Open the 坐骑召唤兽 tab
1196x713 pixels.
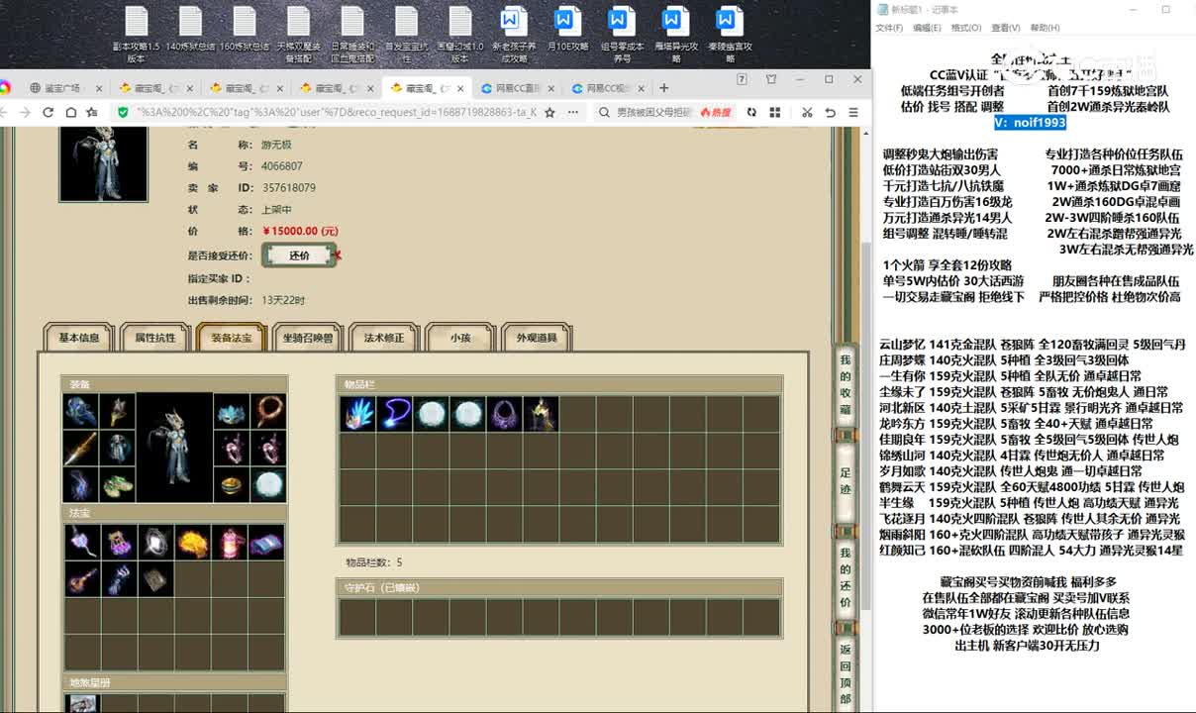[308, 338]
